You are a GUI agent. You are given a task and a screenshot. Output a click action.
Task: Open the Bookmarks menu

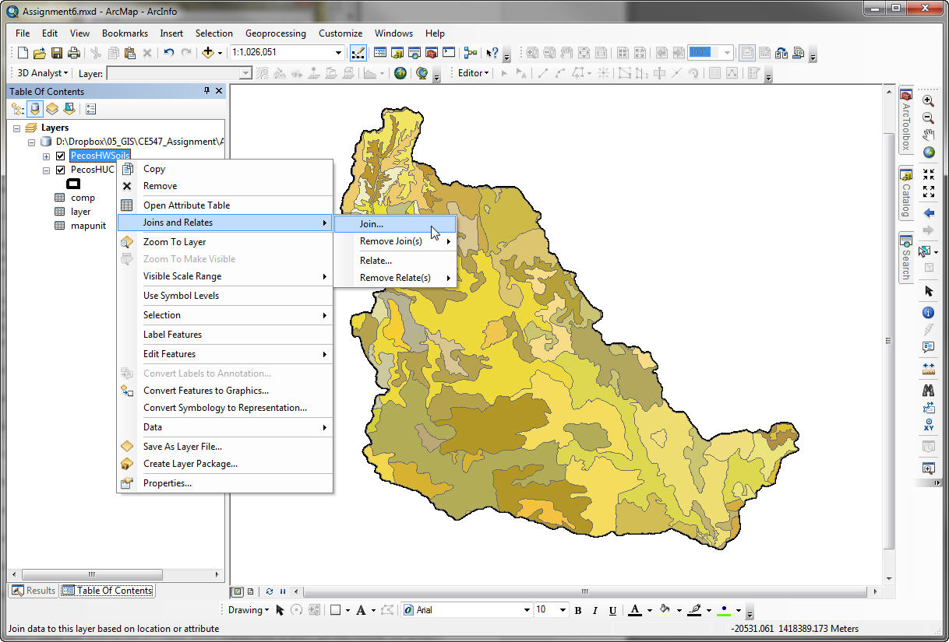pyautogui.click(x=125, y=33)
